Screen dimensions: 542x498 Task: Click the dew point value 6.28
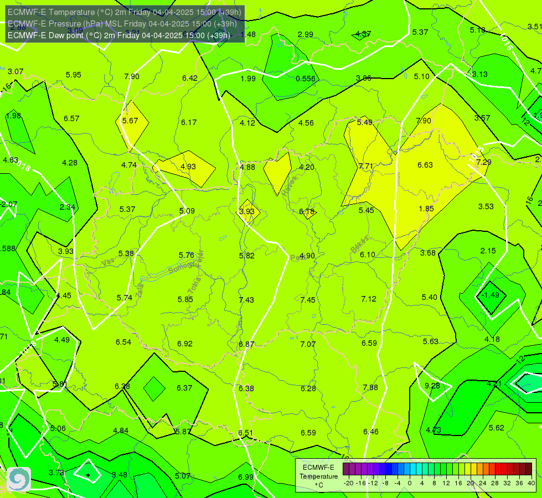click(x=308, y=389)
